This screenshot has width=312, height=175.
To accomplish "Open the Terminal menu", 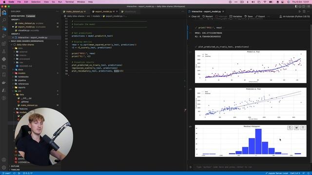I will 69,2.
